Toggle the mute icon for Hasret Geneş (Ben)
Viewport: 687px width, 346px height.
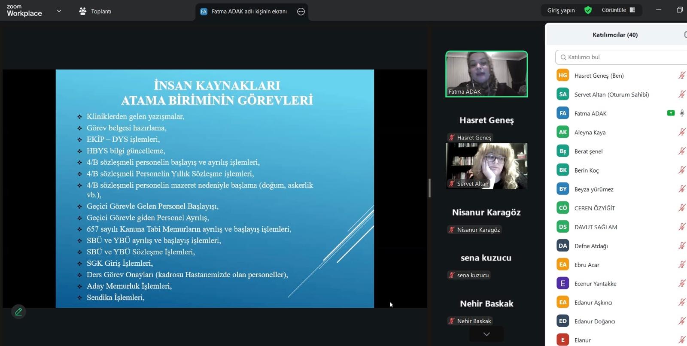(x=681, y=76)
